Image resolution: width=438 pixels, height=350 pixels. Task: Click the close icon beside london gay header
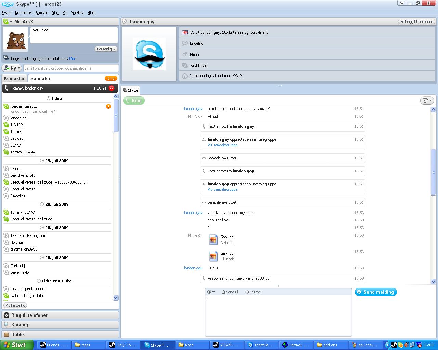point(125,22)
